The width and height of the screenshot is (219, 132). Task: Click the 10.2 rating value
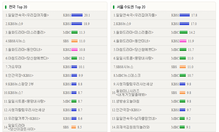(81, 58)
